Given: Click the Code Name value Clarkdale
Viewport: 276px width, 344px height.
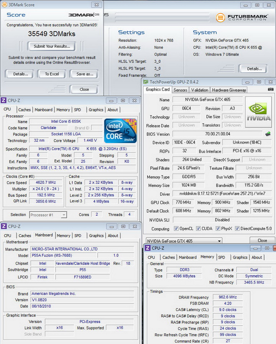Looking at the screenshot, I should 48,128.
